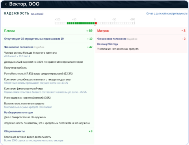This screenshot has width=189, height=145.
Task: Click 'подробнее' under Минусы Финансовое положение
Action: pos(132,39)
